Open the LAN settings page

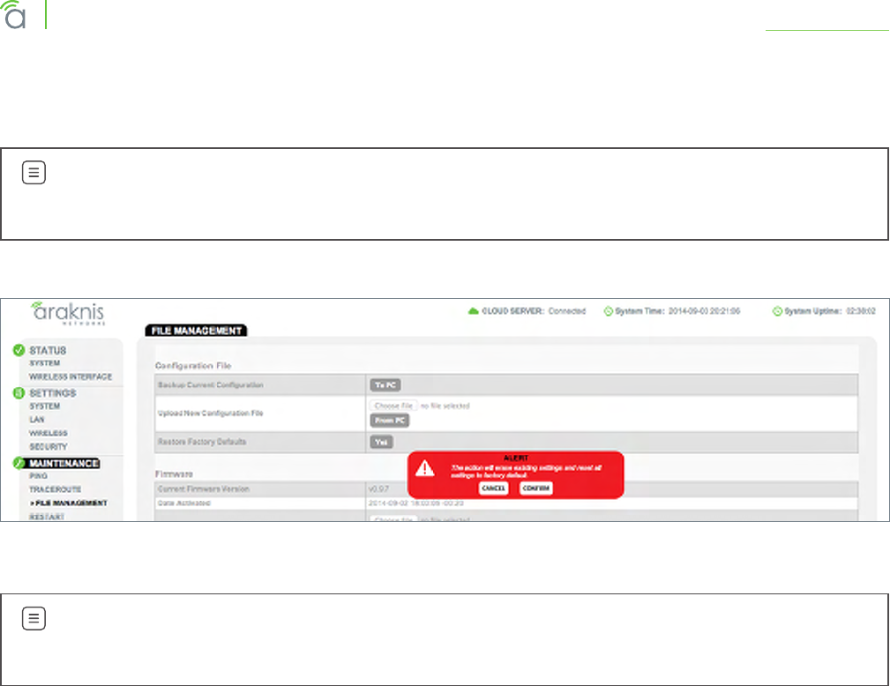(x=36, y=420)
